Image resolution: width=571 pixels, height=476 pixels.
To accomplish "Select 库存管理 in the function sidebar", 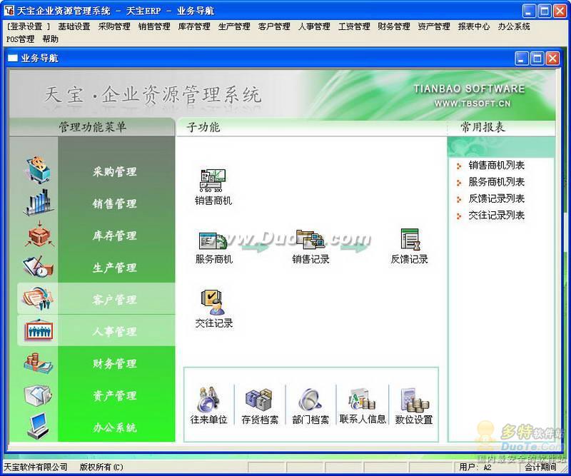I will 115,236.
